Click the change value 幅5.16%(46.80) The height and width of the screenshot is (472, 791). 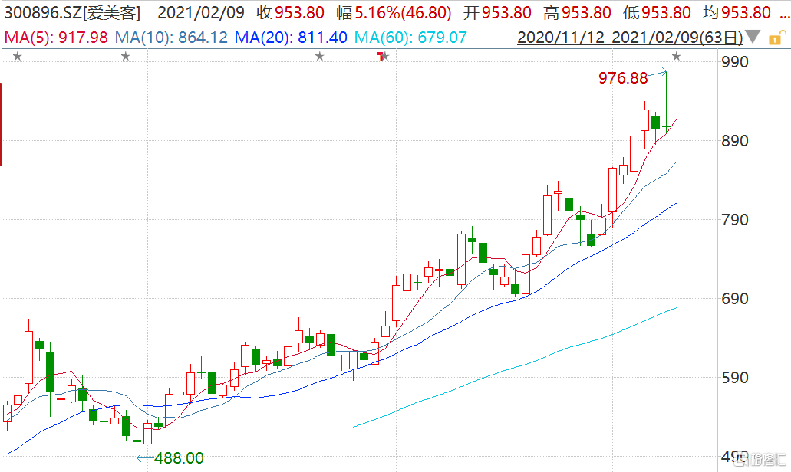tap(394, 12)
